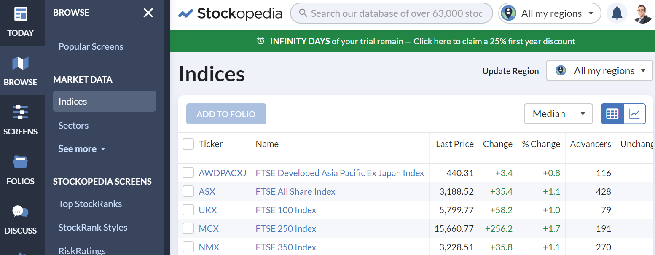Open the NMX ticker link
The width and height of the screenshot is (655, 255).
(x=209, y=247)
